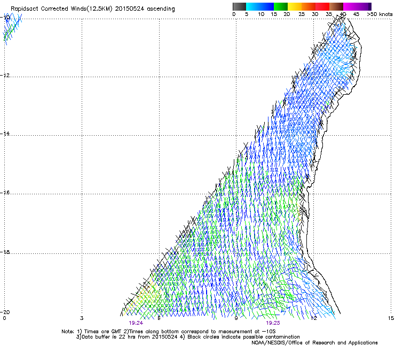Click the NOAA/NESDIS credit line
The width and height of the screenshot is (395, 346).
(314, 343)
